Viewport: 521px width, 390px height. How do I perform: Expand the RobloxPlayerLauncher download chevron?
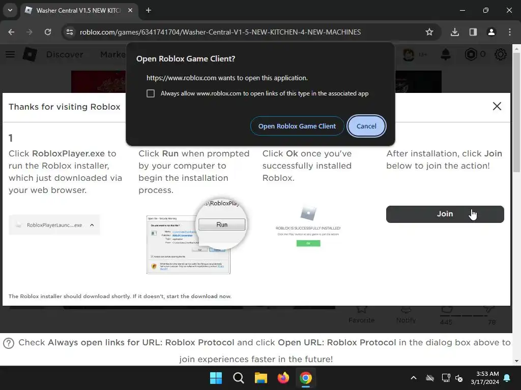(92, 225)
